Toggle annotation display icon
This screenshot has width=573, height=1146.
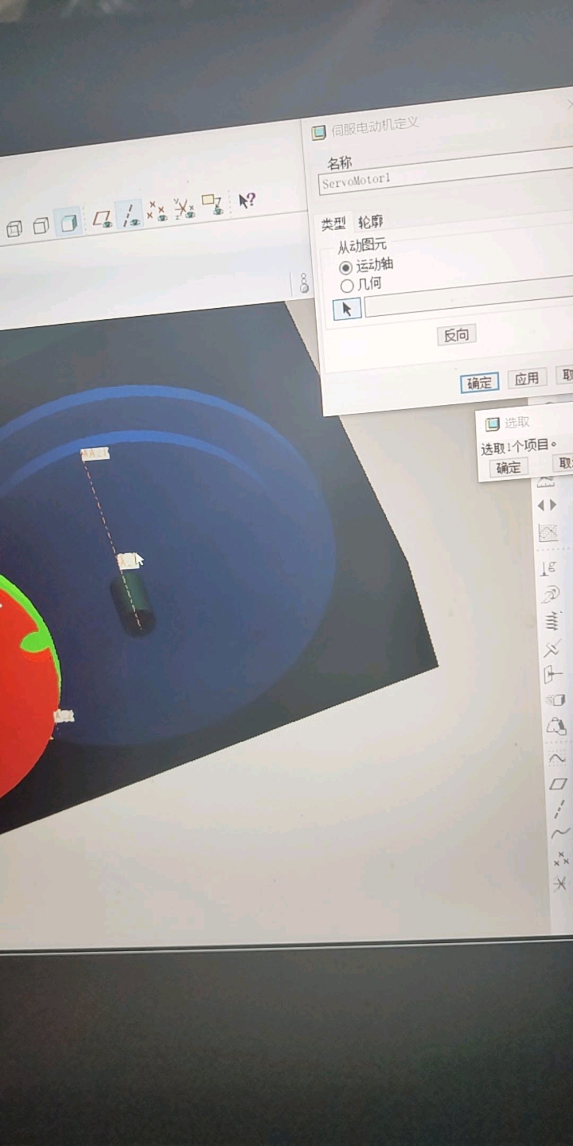(x=213, y=204)
